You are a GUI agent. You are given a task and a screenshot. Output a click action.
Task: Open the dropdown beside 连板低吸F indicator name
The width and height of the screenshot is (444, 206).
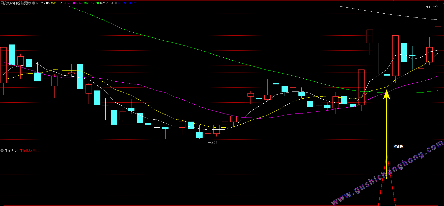coord(2,150)
